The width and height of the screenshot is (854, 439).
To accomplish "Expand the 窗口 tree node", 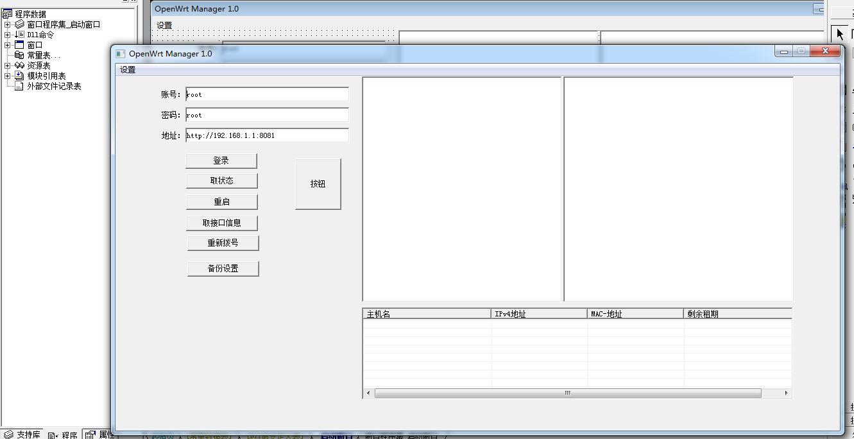I will click(x=7, y=45).
